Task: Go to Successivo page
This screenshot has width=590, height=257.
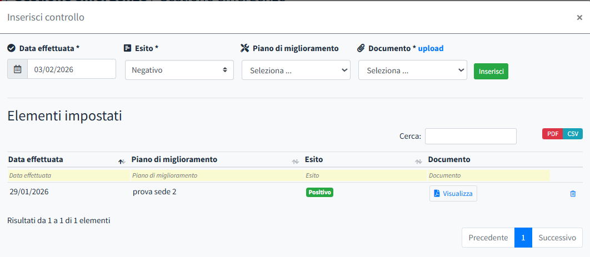Action: tap(557, 238)
